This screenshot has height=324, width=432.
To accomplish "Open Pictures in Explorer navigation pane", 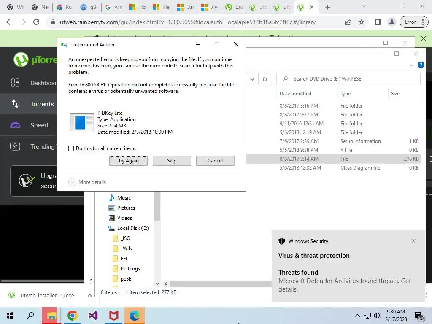I will click(122, 208).
